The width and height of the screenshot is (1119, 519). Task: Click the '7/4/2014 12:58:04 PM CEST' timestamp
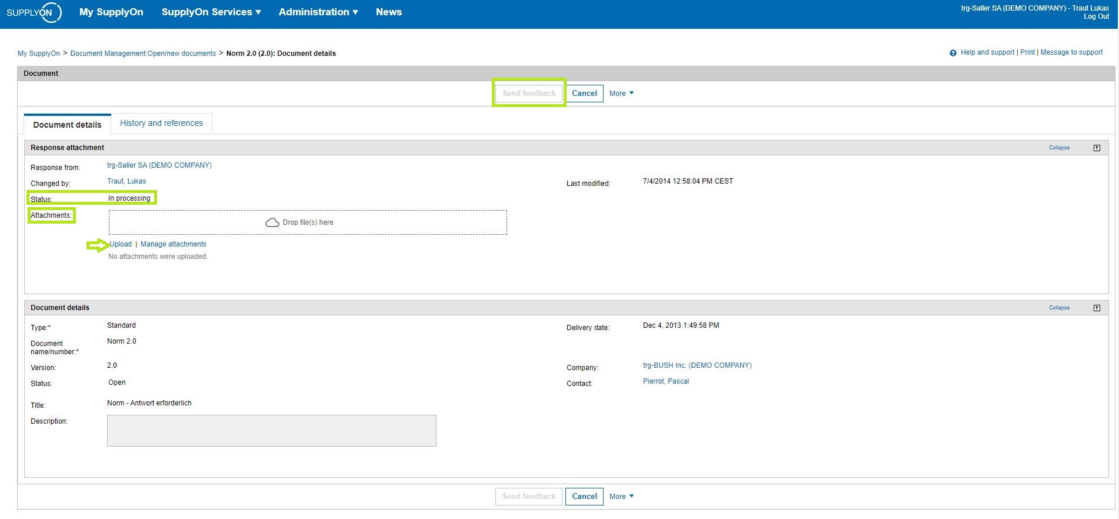(x=688, y=181)
